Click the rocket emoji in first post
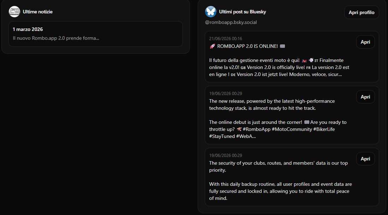This screenshot has height=215, width=388. (212, 46)
